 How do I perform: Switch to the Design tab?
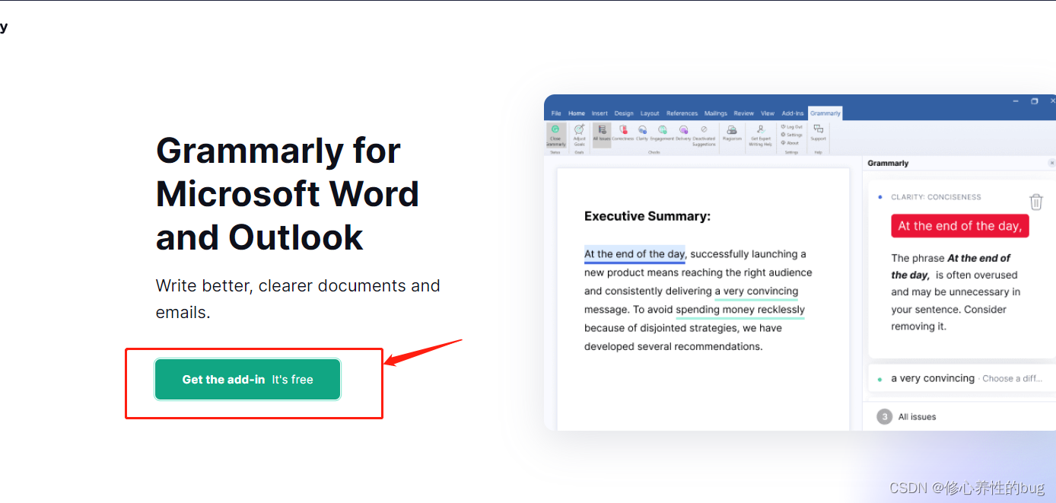tap(624, 113)
